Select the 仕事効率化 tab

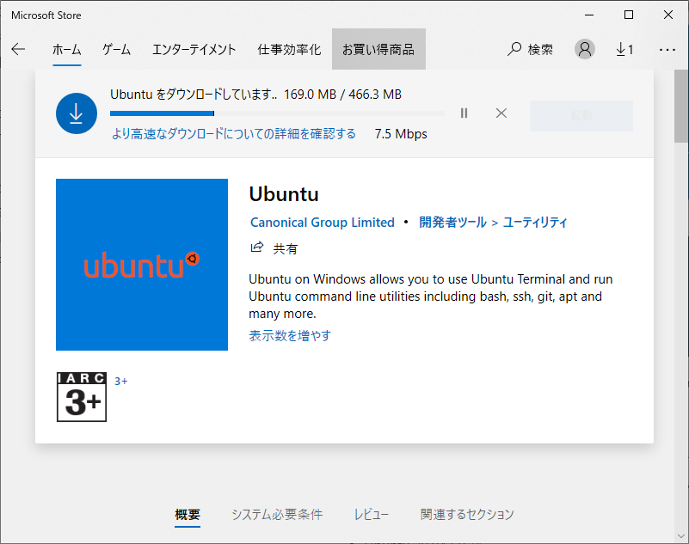[290, 49]
